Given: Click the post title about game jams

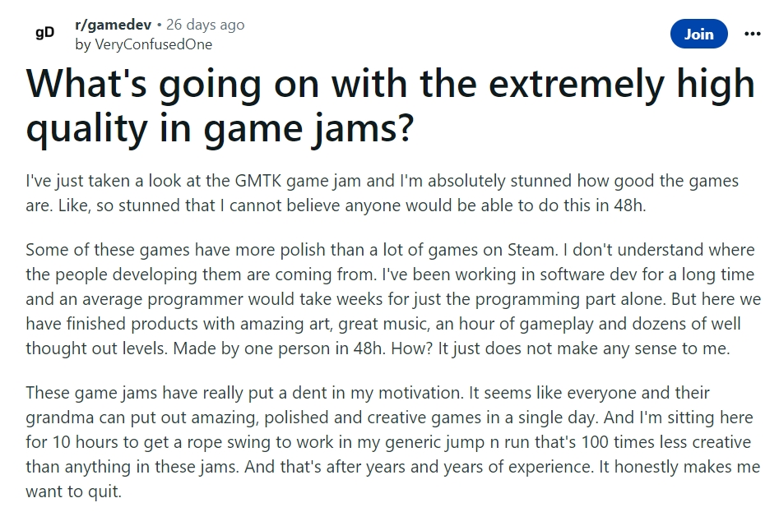Looking at the screenshot, I should [x=390, y=105].
